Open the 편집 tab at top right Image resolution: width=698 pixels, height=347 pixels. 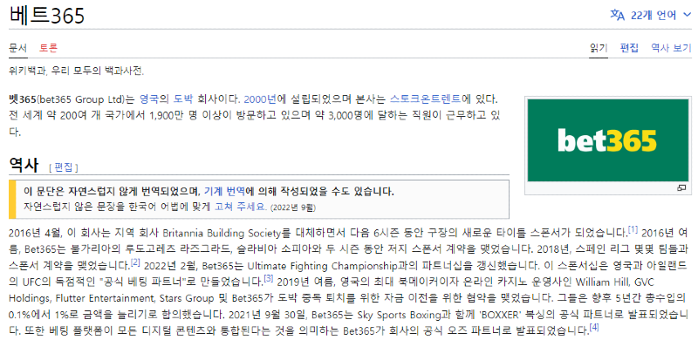point(629,48)
